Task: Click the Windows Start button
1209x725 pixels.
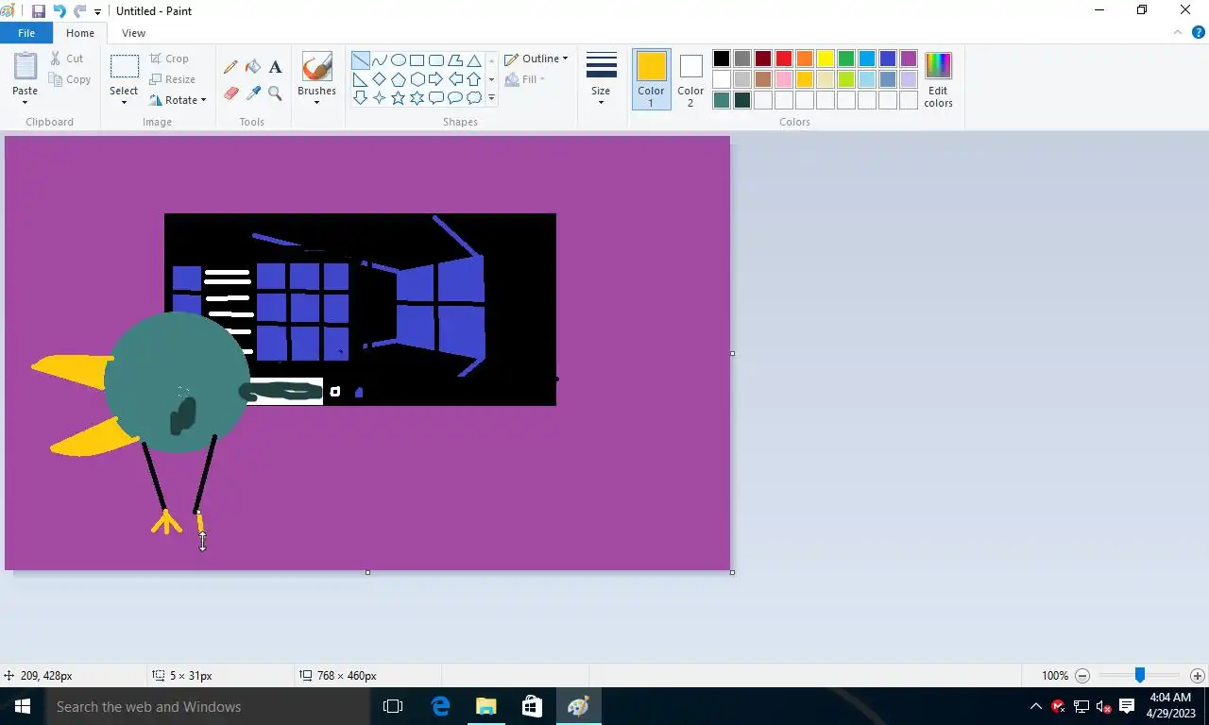Action: [x=23, y=706]
